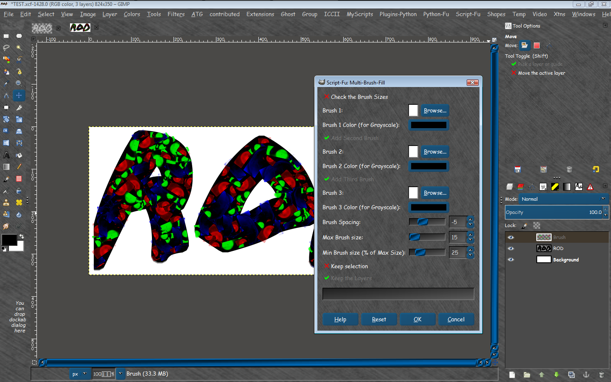
Task: Activate the Move tool in toolbox
Action: pyautogui.click(x=19, y=95)
